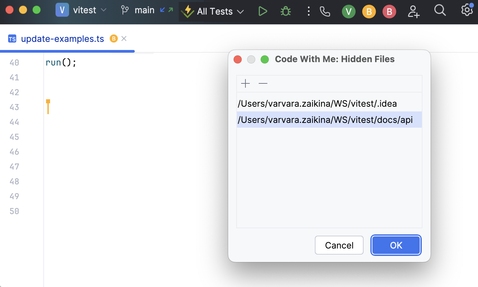Viewport: 478px width, 287px height.
Task: Switch to update-examples.ts tab
Action: click(x=62, y=39)
